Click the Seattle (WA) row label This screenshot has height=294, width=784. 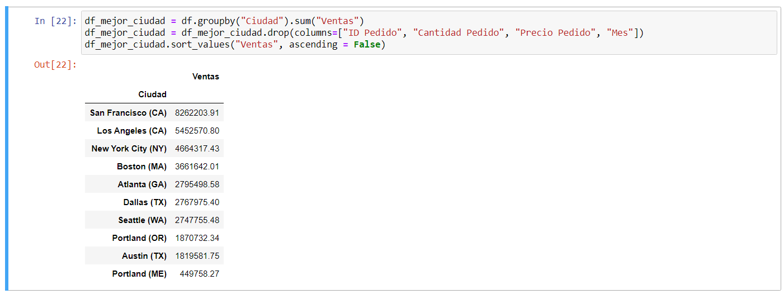click(142, 220)
